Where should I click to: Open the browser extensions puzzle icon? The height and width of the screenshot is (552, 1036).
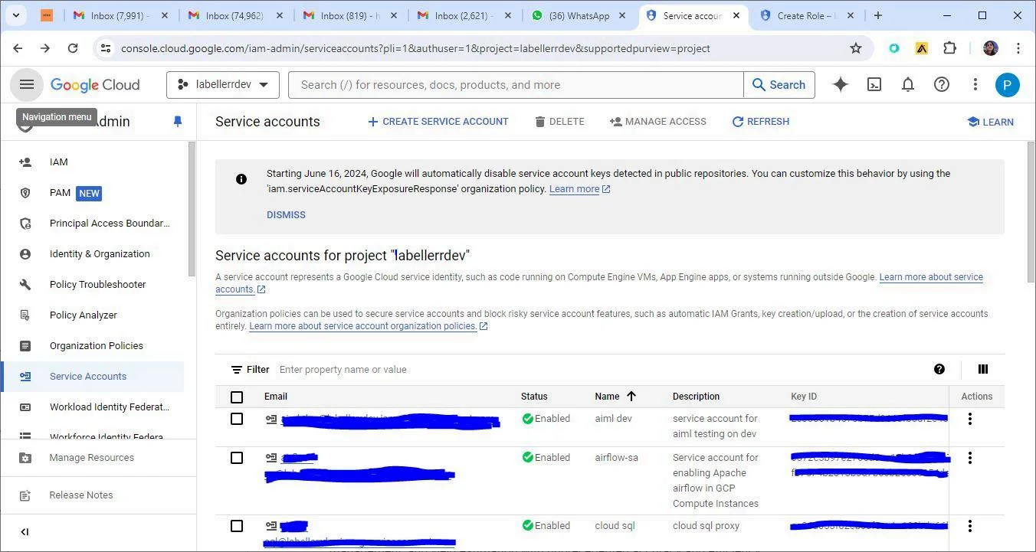pyautogui.click(x=949, y=48)
